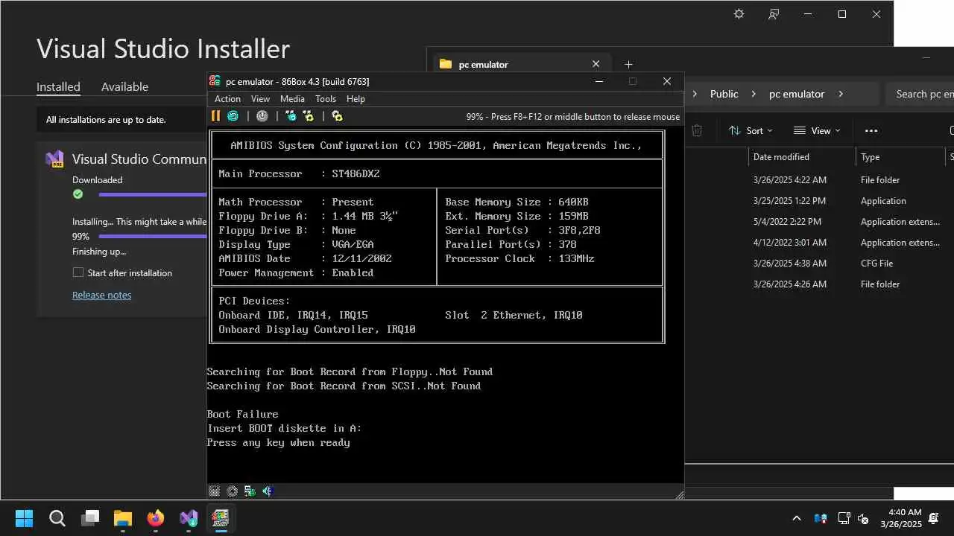
Task: Open the View menu in 86Box
Action: click(x=260, y=99)
